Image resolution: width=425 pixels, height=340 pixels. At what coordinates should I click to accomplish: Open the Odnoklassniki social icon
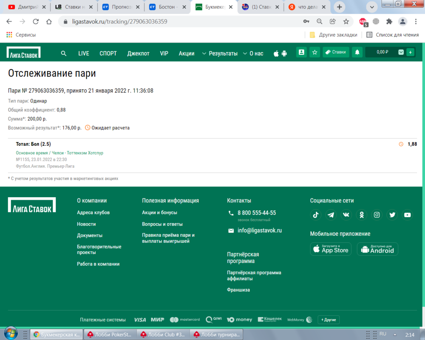pos(362,215)
